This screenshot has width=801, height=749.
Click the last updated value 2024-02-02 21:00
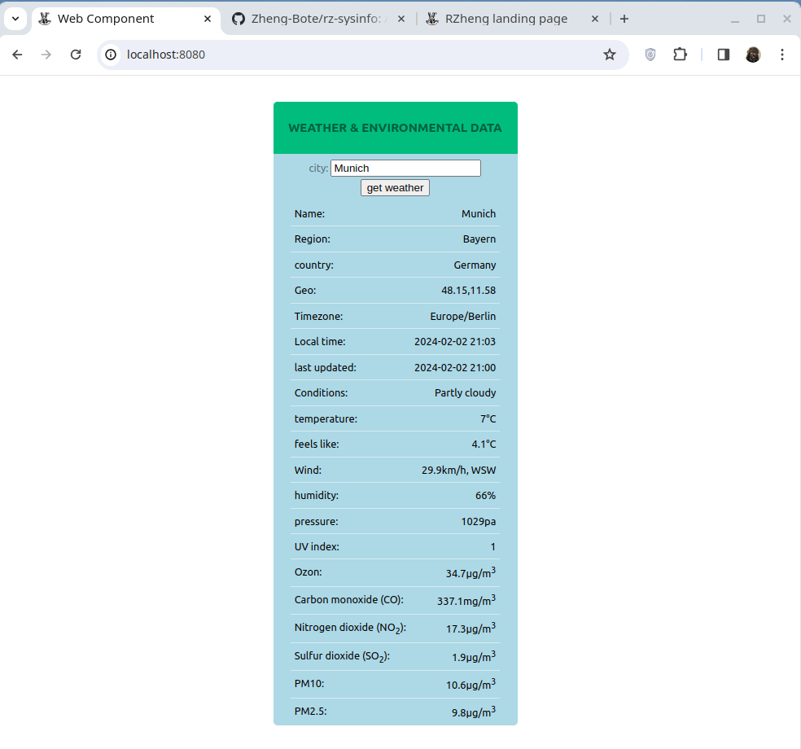coord(455,367)
